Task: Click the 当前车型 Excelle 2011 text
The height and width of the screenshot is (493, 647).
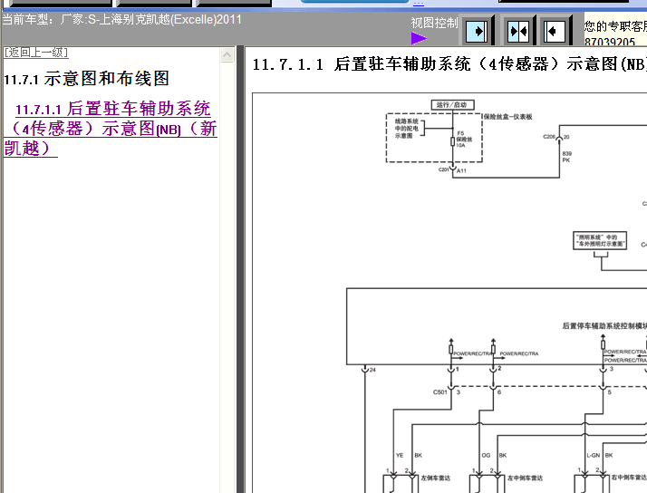Action: click(121, 19)
